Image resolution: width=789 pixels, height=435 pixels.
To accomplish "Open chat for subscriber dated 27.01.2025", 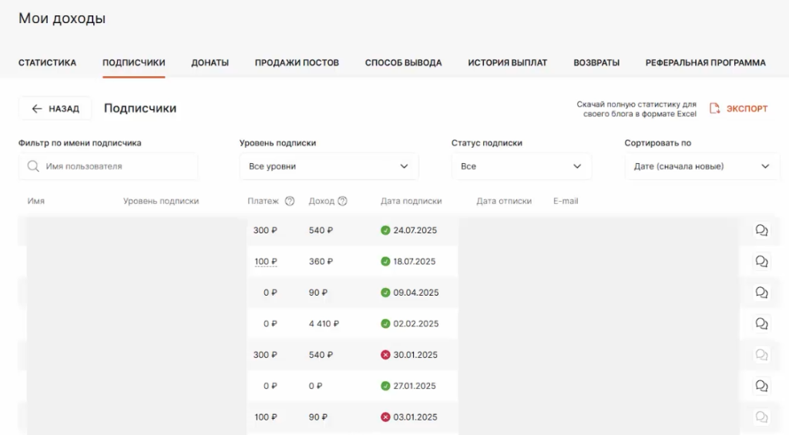I will point(761,386).
